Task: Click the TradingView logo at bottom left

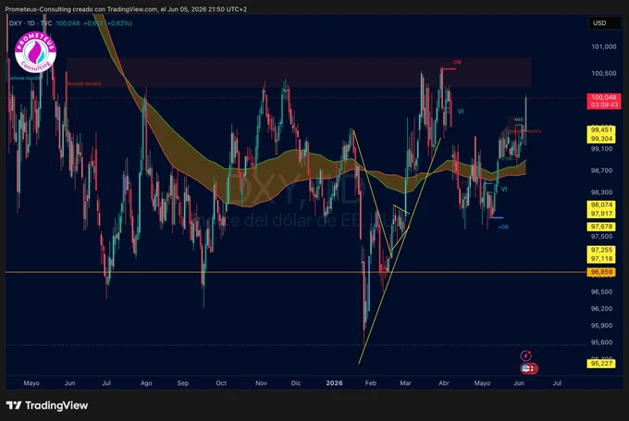Action: pos(47,405)
